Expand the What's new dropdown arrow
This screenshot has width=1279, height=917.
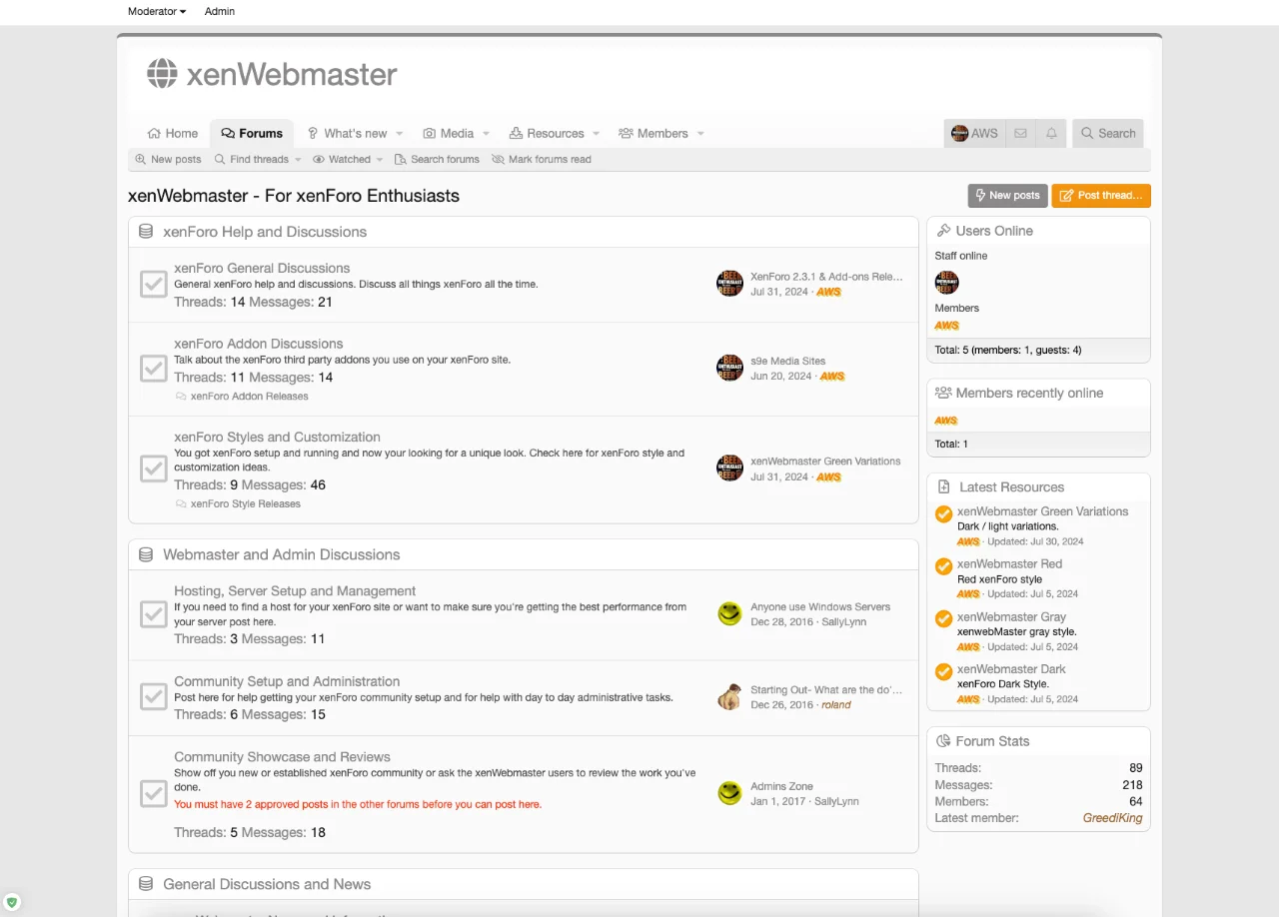[x=400, y=133]
